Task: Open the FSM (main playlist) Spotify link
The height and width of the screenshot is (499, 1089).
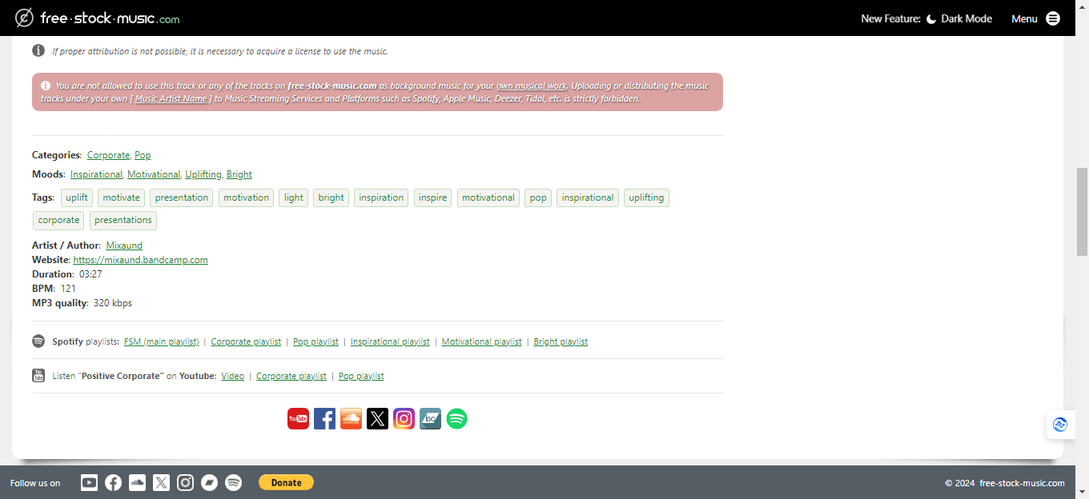Action: point(161,341)
